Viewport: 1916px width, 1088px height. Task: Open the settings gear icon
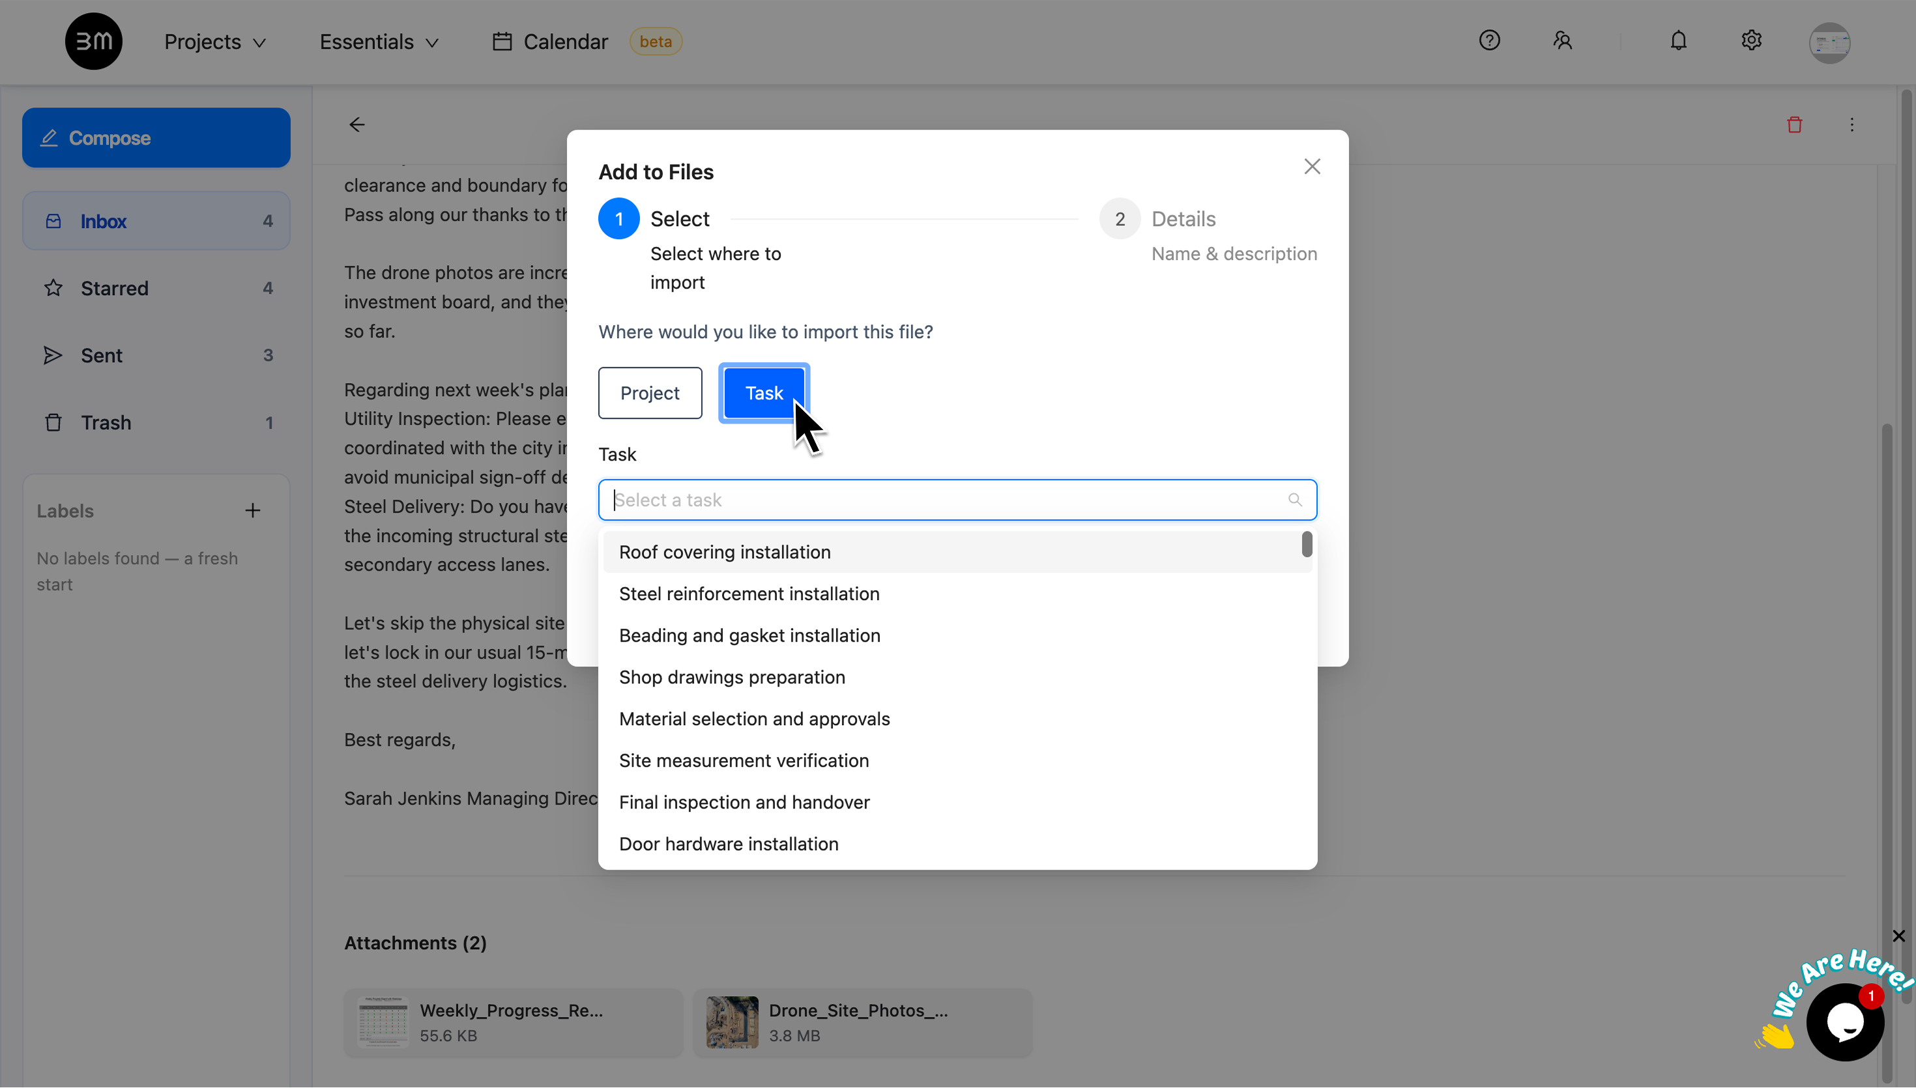1751,40
